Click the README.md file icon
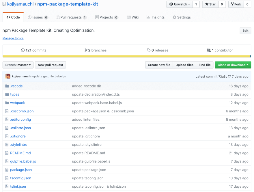 coord(7,153)
